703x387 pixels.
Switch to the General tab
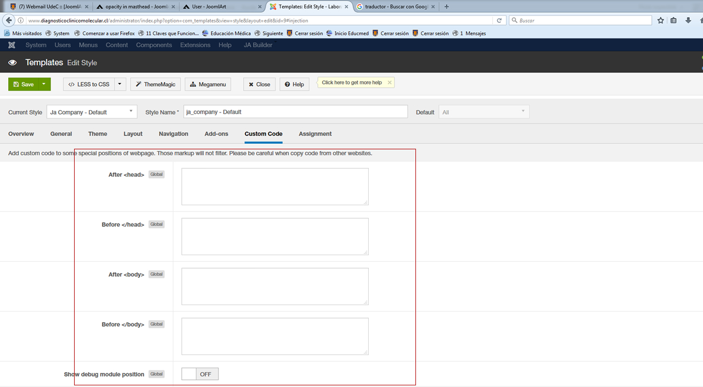[x=61, y=134]
